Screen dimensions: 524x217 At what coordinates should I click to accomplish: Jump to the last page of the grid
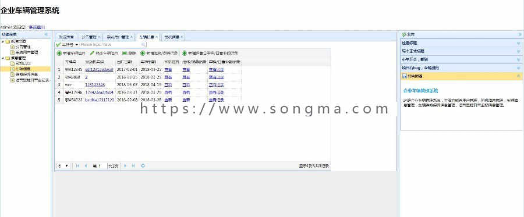coord(133,166)
